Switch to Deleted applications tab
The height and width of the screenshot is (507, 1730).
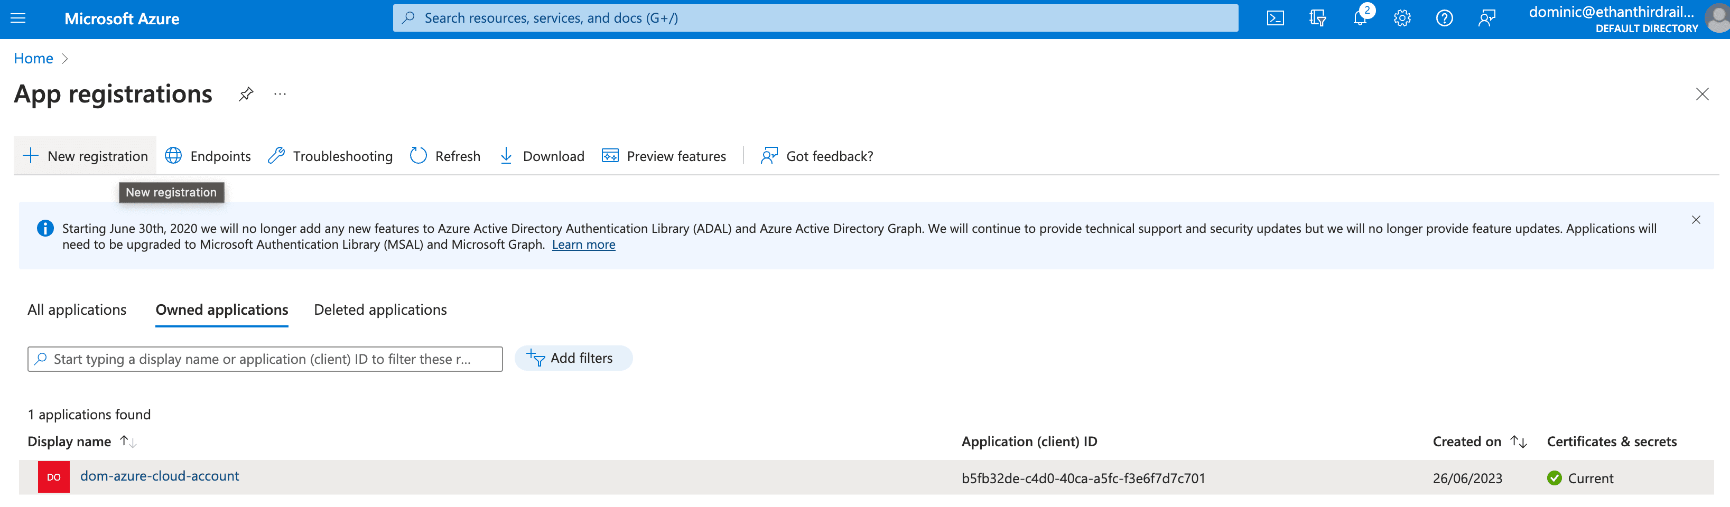click(380, 309)
